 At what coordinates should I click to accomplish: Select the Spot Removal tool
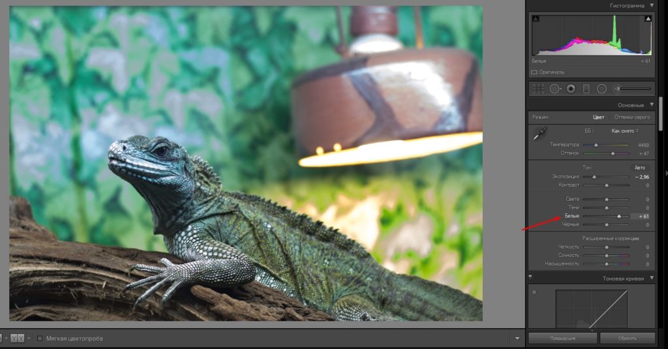point(554,89)
